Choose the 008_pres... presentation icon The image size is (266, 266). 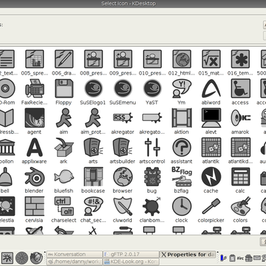(93, 59)
